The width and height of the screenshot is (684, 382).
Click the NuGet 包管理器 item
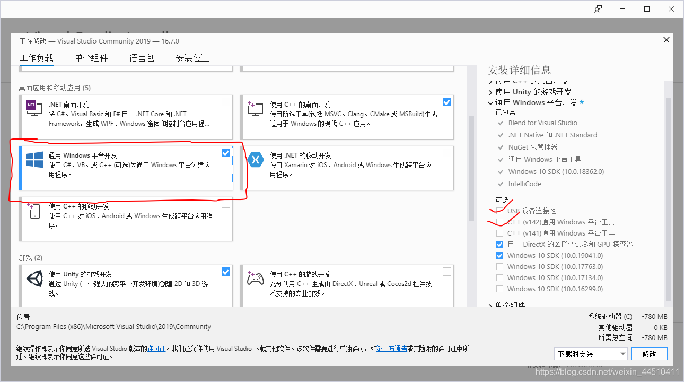(533, 147)
